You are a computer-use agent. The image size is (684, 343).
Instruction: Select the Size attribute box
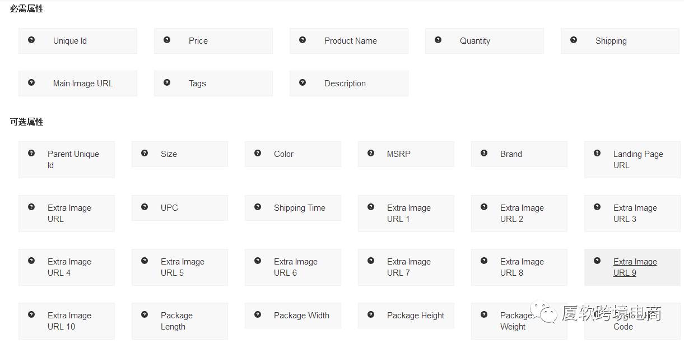[179, 154]
